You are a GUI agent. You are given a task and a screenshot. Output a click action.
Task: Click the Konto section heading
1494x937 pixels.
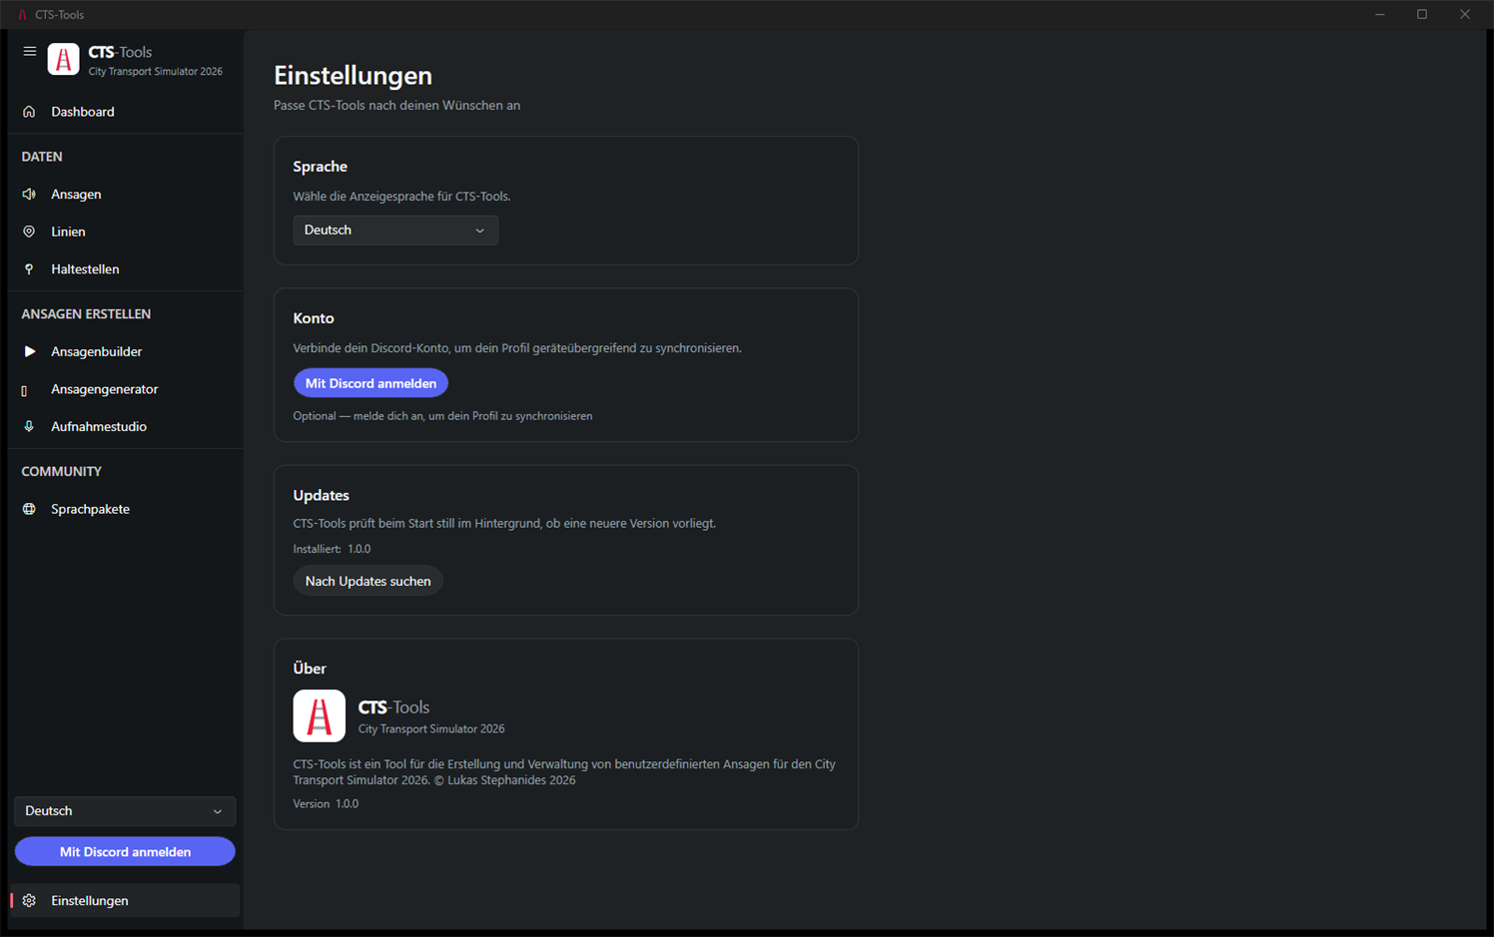(314, 318)
